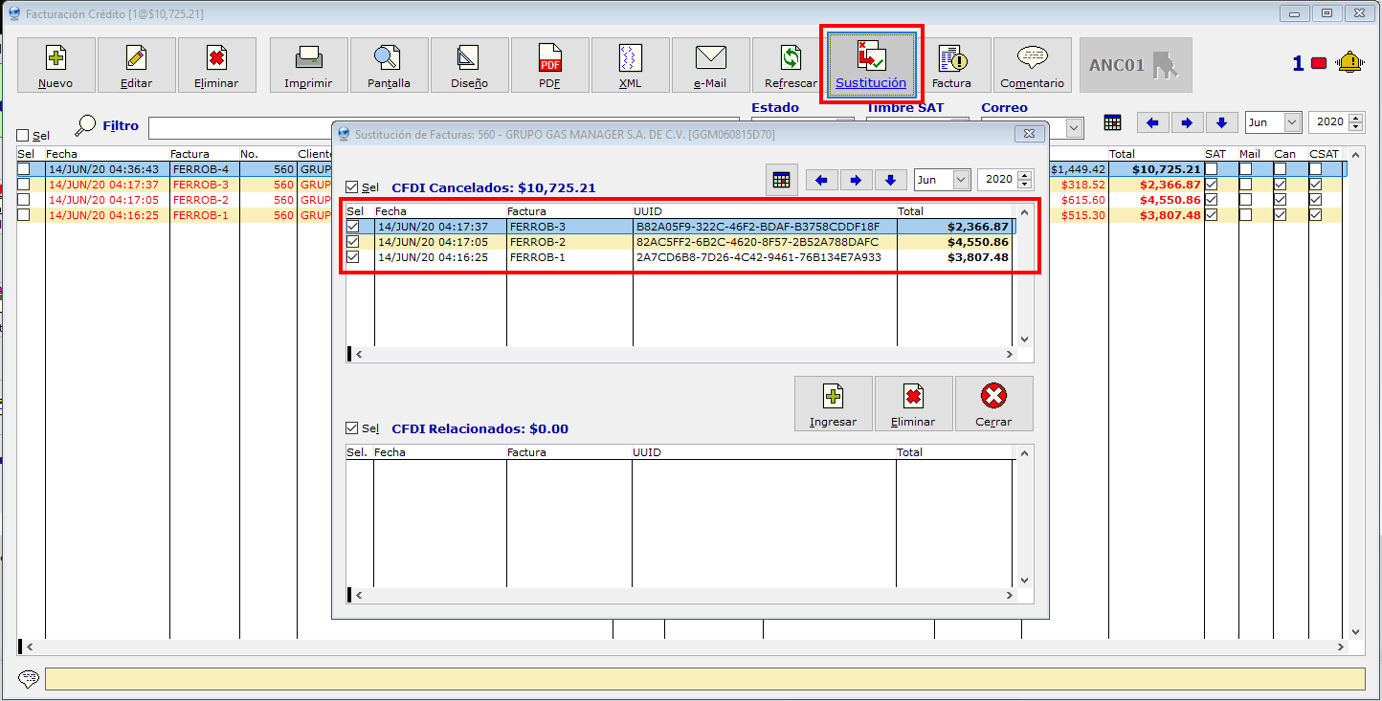Click the Ingresar button in the dialog
1382x701 pixels.
(833, 404)
